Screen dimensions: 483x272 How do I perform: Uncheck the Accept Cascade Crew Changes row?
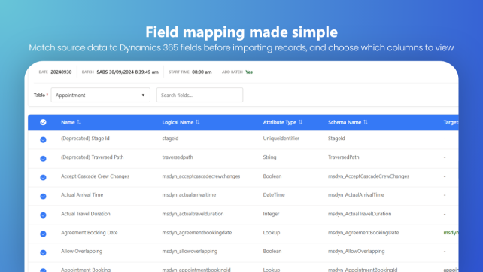[x=43, y=177]
